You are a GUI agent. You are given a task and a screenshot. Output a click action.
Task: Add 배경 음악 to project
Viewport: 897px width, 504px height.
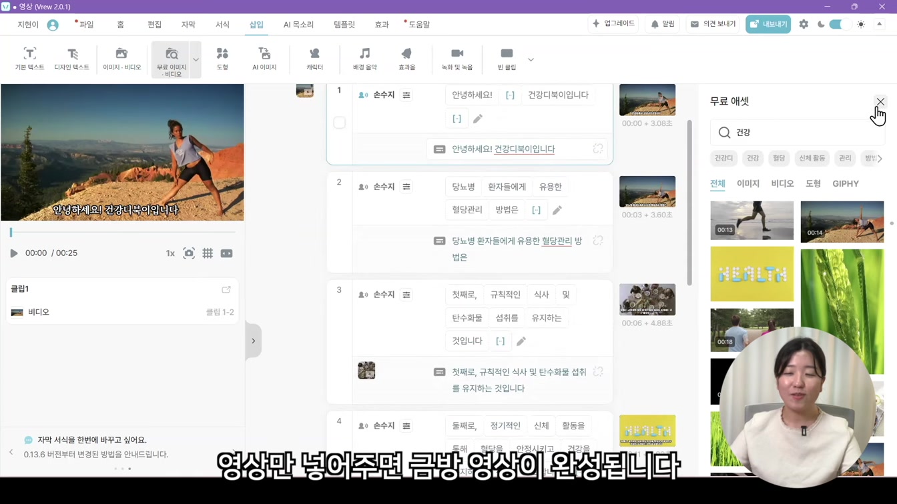point(364,59)
